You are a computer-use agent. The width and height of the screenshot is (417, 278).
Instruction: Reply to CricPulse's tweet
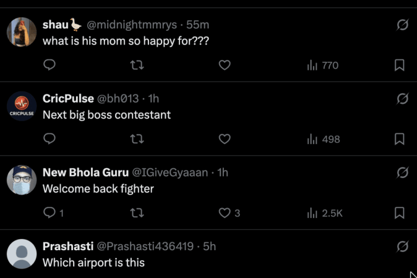[x=49, y=139]
